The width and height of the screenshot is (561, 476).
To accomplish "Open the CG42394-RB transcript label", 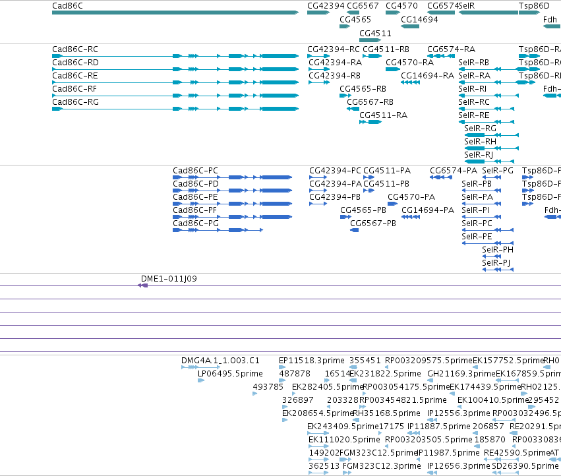I will (334, 76).
